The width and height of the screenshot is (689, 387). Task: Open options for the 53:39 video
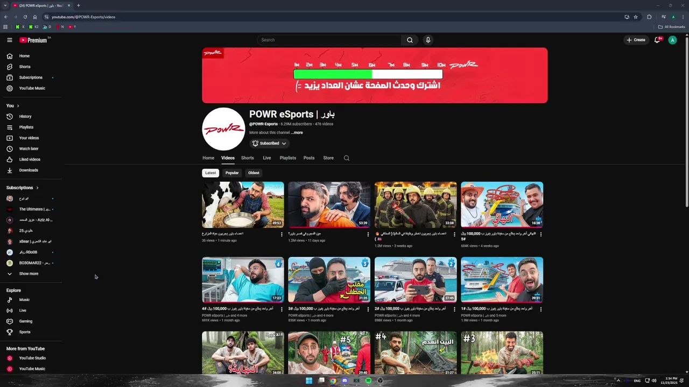click(x=368, y=234)
